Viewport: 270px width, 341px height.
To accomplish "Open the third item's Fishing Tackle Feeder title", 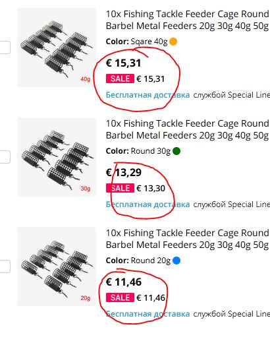I will click(x=188, y=239).
